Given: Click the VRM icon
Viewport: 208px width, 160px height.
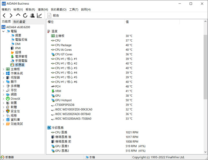Looking at the screenshot, I should coord(53,91).
